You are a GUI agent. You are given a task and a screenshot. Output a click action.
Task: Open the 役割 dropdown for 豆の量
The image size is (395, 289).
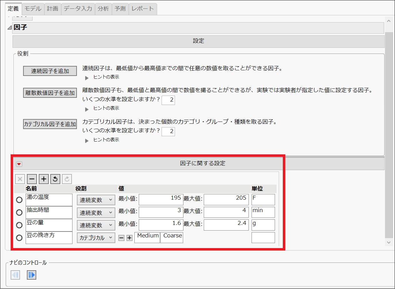pos(95,225)
